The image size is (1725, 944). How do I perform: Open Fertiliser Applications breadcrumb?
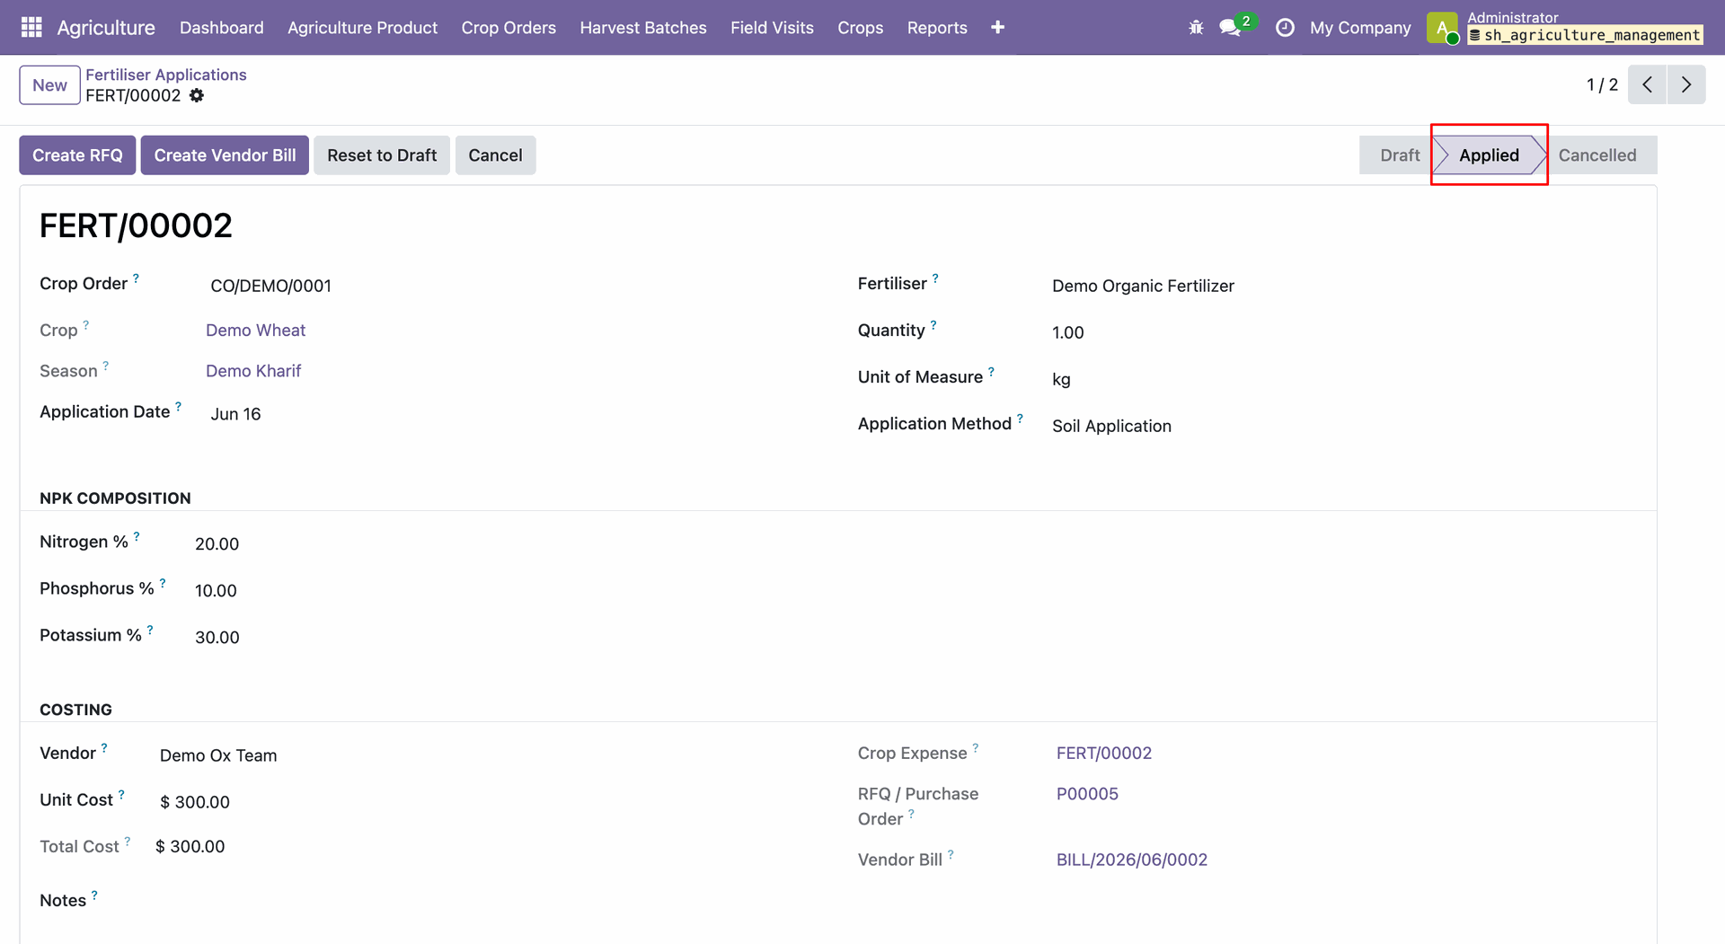(x=166, y=75)
